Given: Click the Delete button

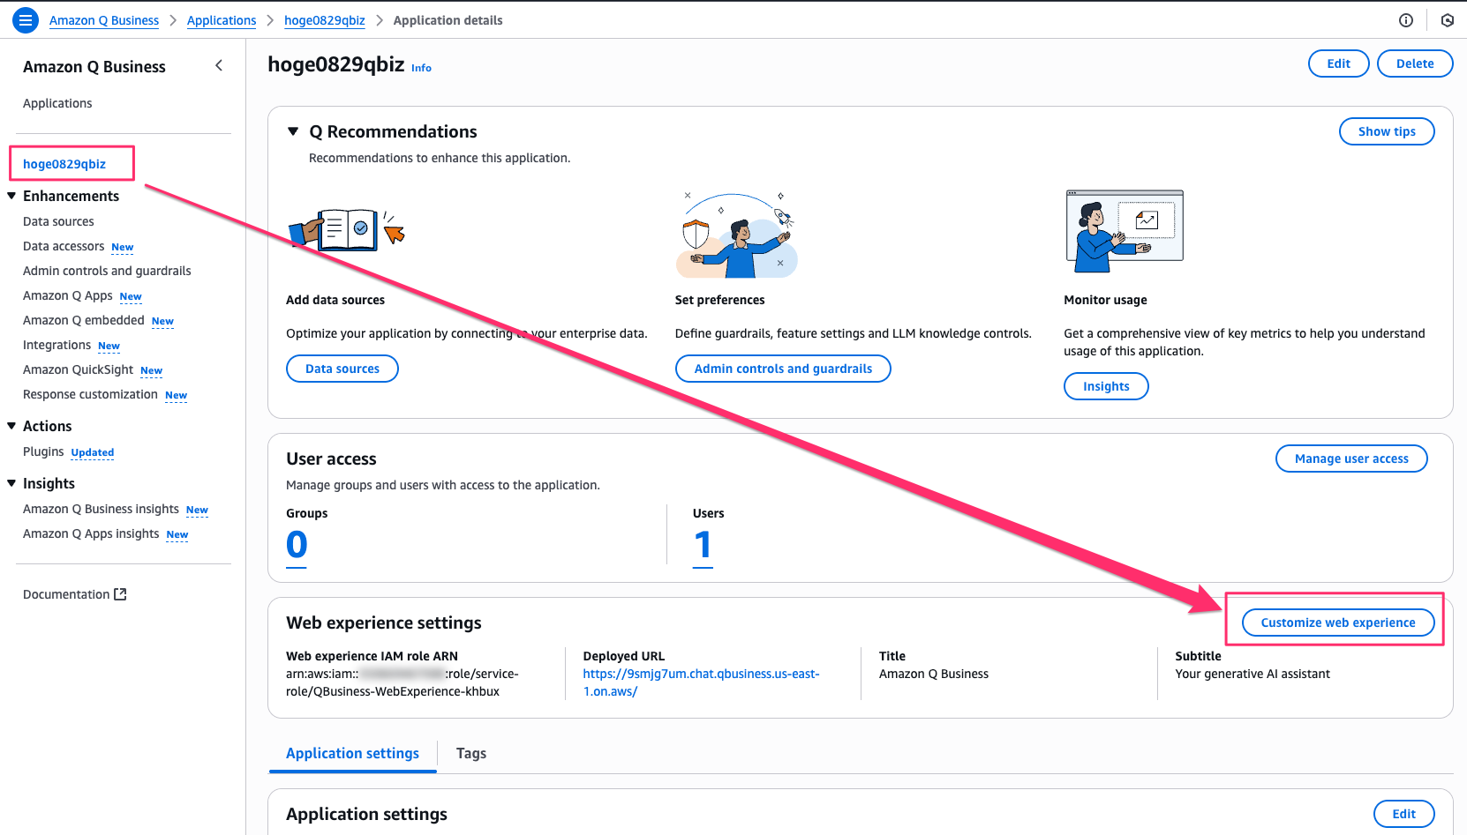Looking at the screenshot, I should [1415, 63].
